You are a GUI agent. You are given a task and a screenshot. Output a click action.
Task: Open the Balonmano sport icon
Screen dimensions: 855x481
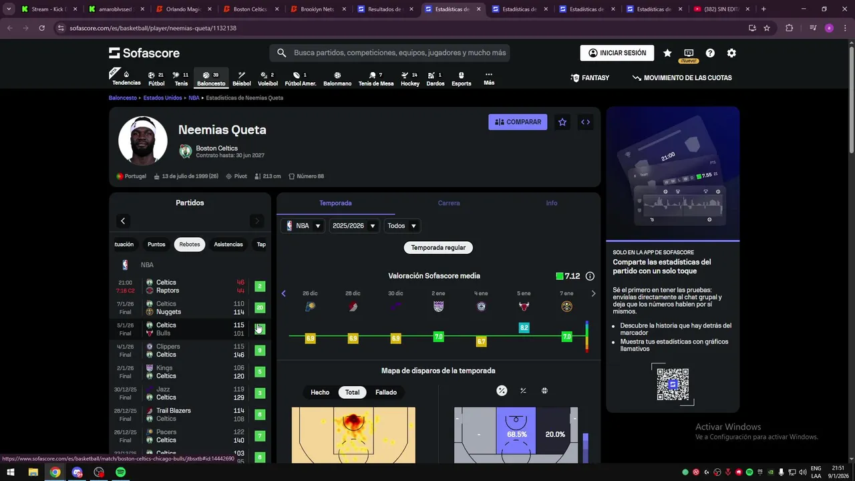click(x=337, y=78)
